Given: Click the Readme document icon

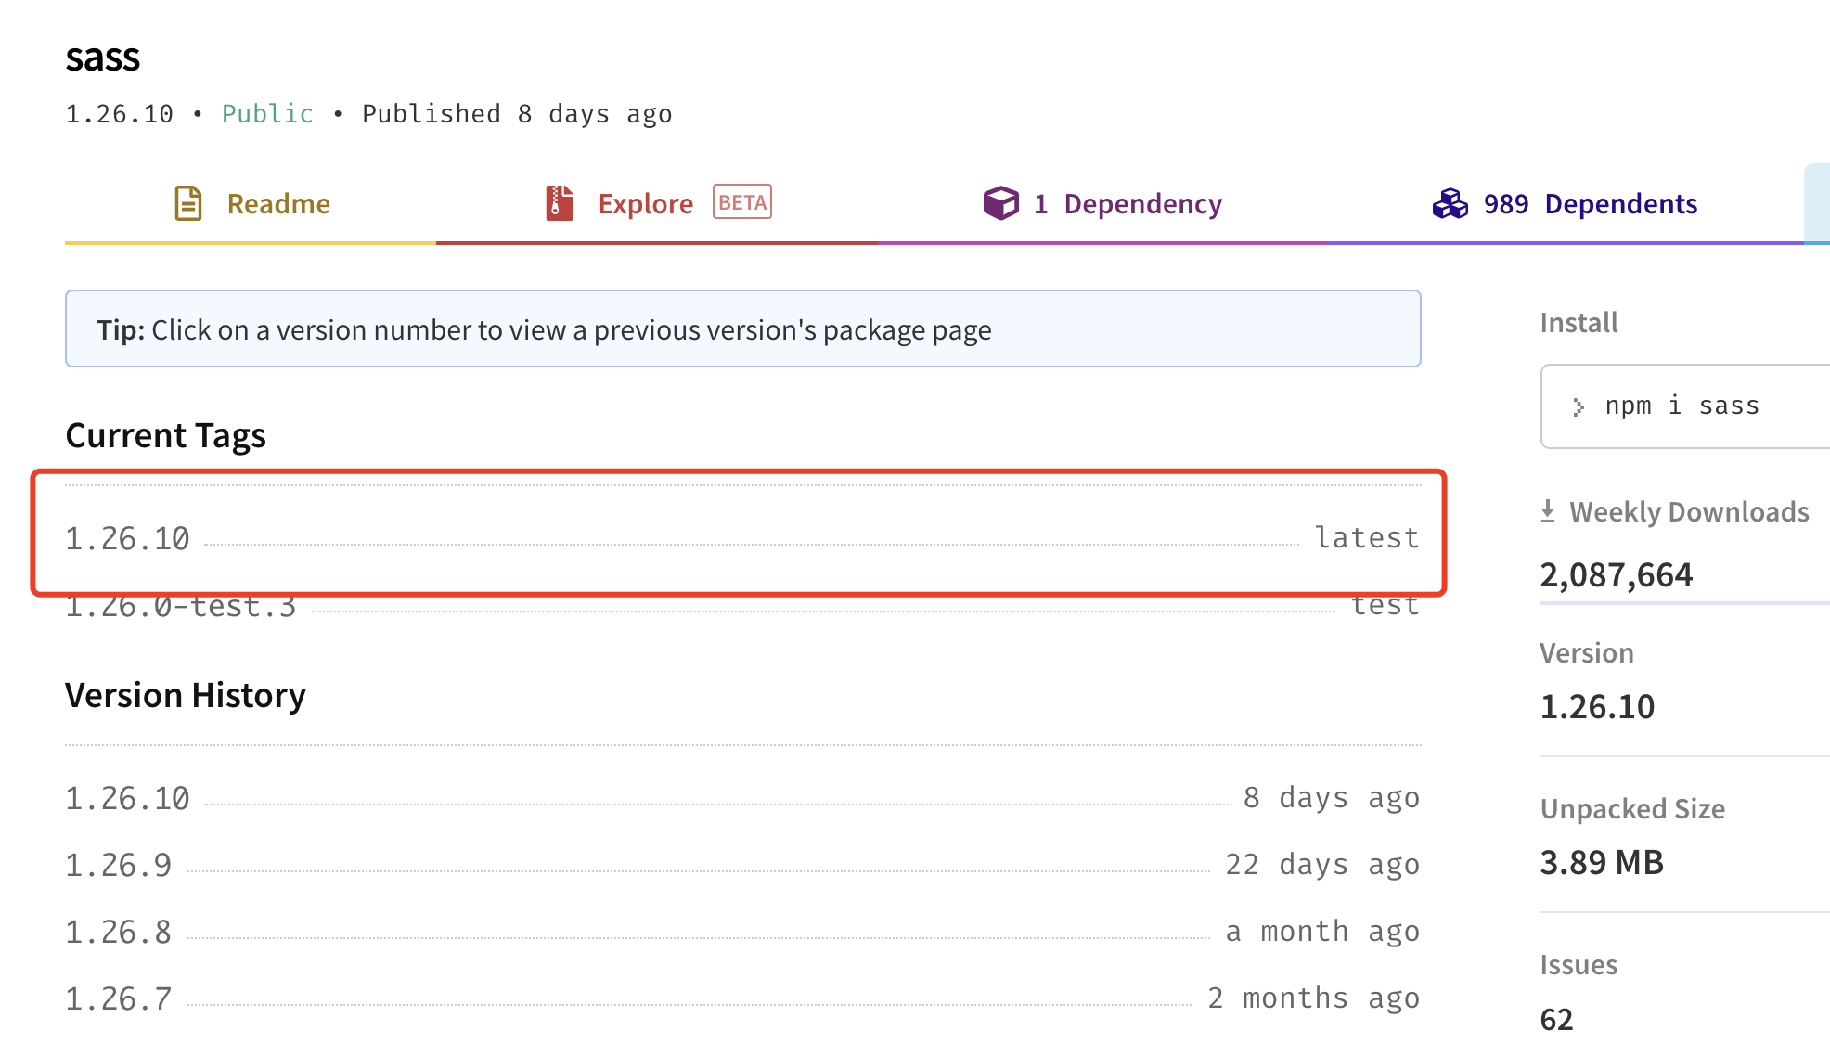Looking at the screenshot, I should point(188,202).
